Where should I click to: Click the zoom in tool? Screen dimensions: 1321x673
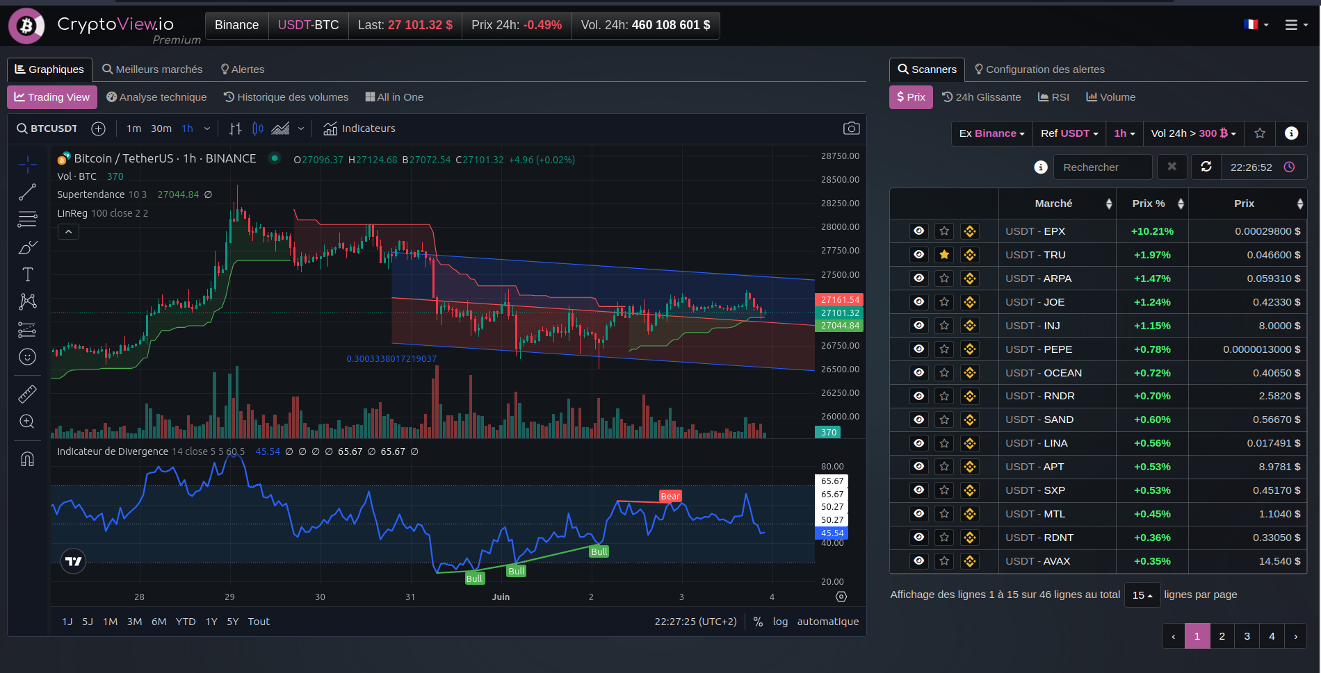tap(27, 422)
